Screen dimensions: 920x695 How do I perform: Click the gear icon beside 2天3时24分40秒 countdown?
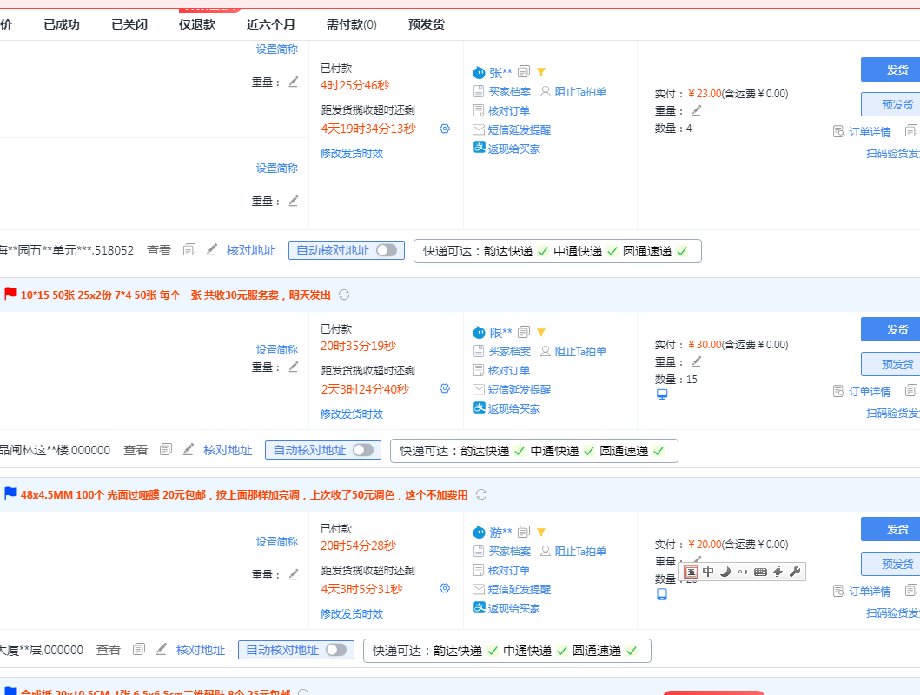pos(445,388)
